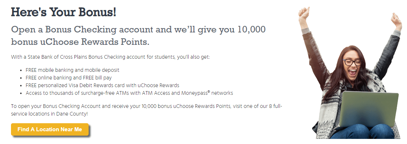This screenshot has height=144, width=407.
Task: Click the 10,000 text in the subheading
Action: point(252,30)
